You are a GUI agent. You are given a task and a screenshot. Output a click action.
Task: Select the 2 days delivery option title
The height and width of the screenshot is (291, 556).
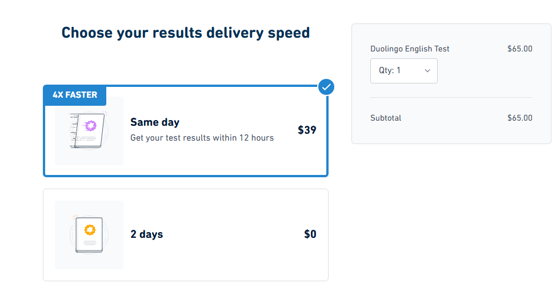[x=147, y=234]
